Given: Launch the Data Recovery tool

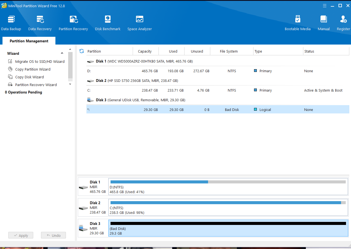Looking at the screenshot, I should click(40, 23).
